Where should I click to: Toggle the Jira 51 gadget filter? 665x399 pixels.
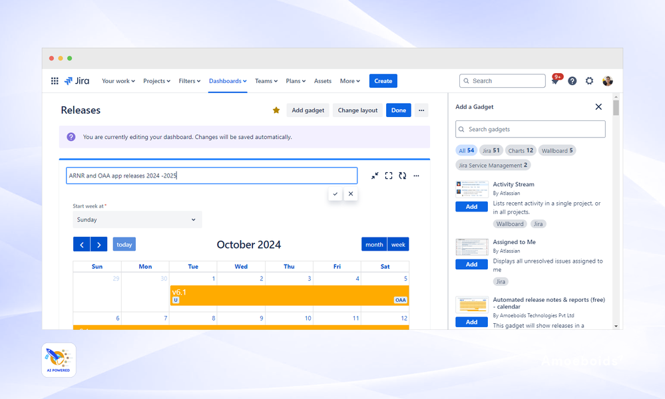pyautogui.click(x=491, y=150)
